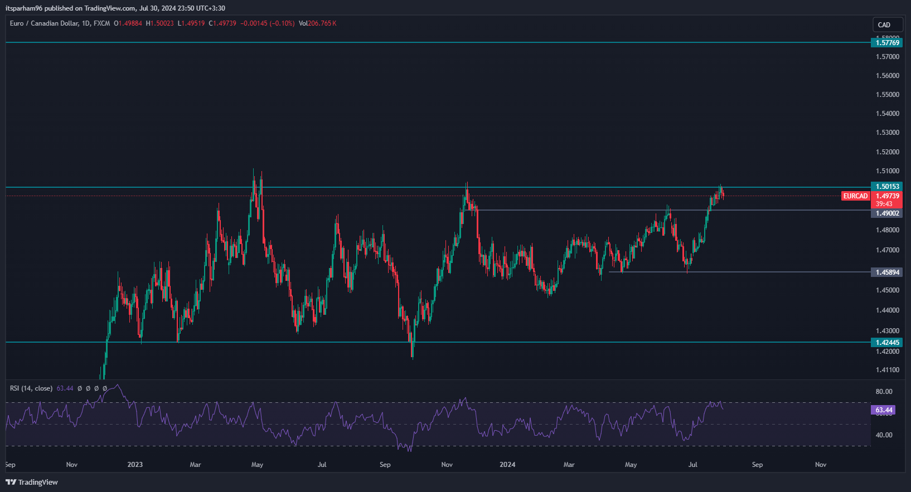Click the EURCAD symbol price tag

click(x=855, y=196)
